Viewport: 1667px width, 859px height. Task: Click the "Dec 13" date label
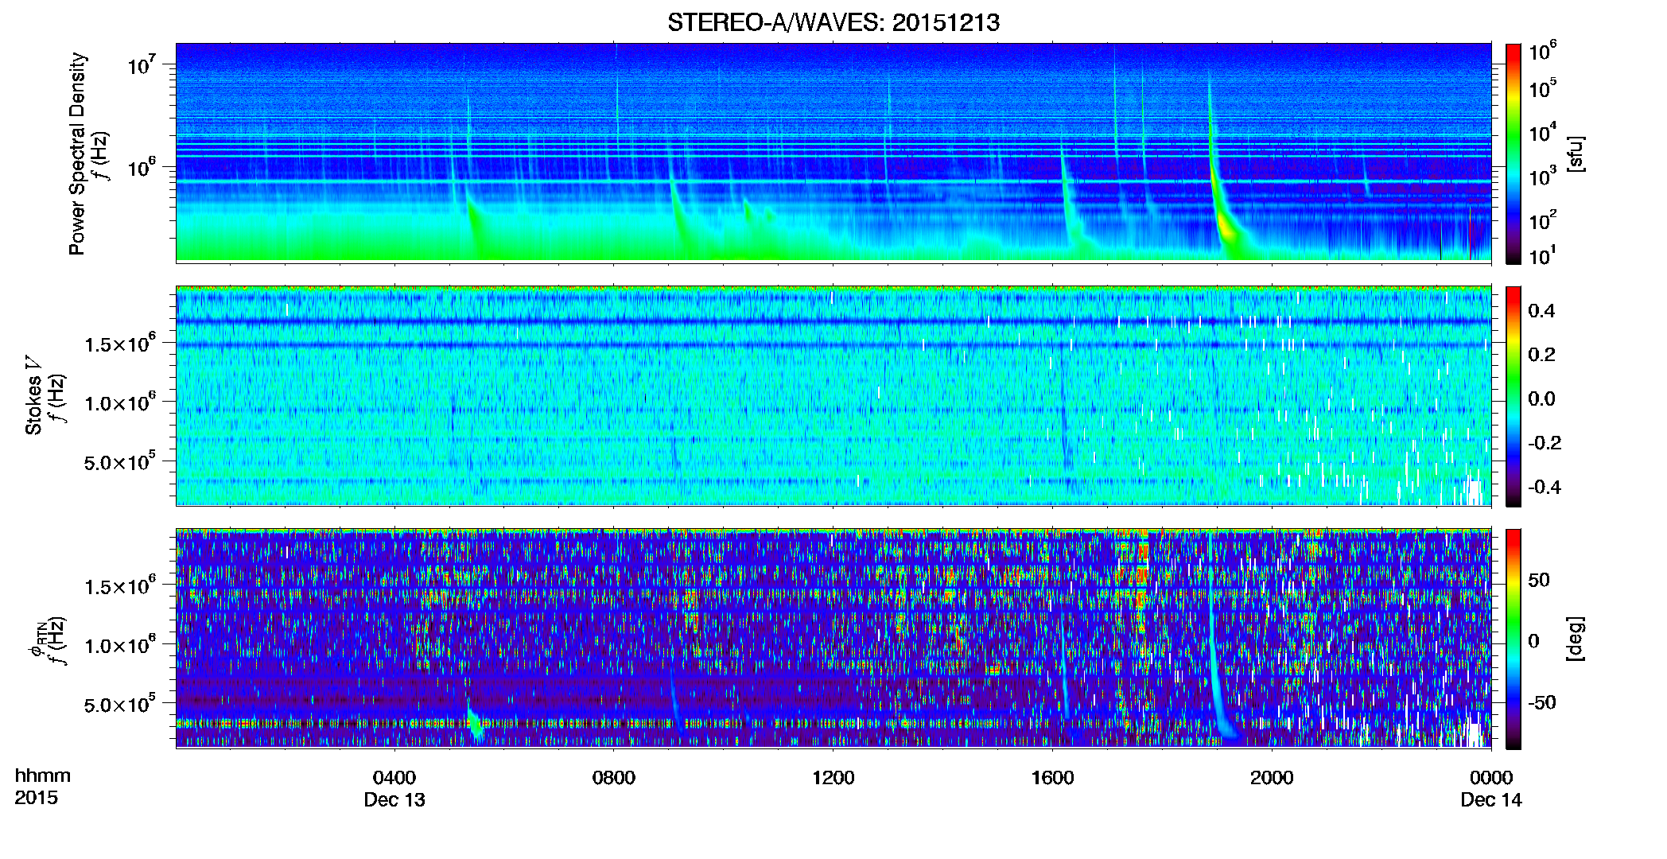coord(394,799)
